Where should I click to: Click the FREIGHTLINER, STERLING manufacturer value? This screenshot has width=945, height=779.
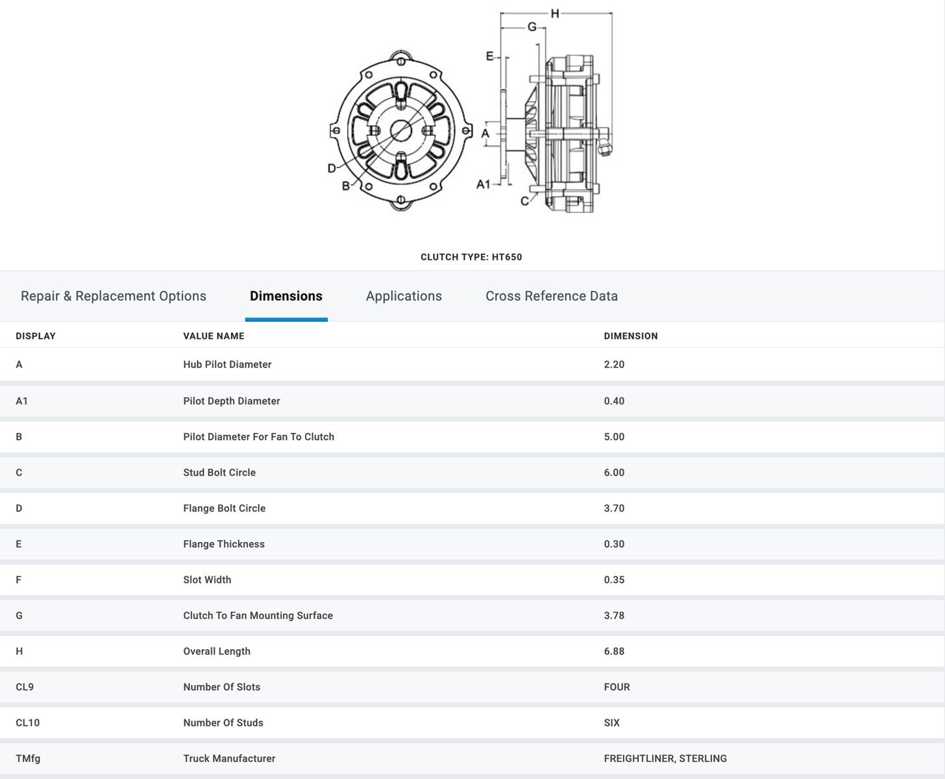(x=665, y=758)
